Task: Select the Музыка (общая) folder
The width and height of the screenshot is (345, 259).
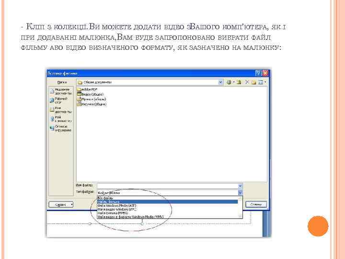Action: [x=92, y=99]
